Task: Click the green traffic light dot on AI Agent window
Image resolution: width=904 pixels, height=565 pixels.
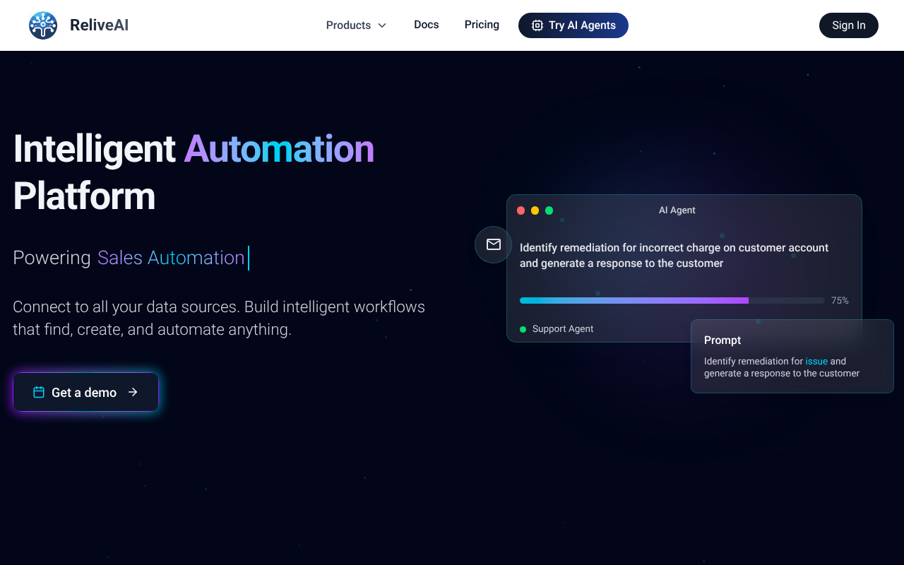Action: click(549, 210)
